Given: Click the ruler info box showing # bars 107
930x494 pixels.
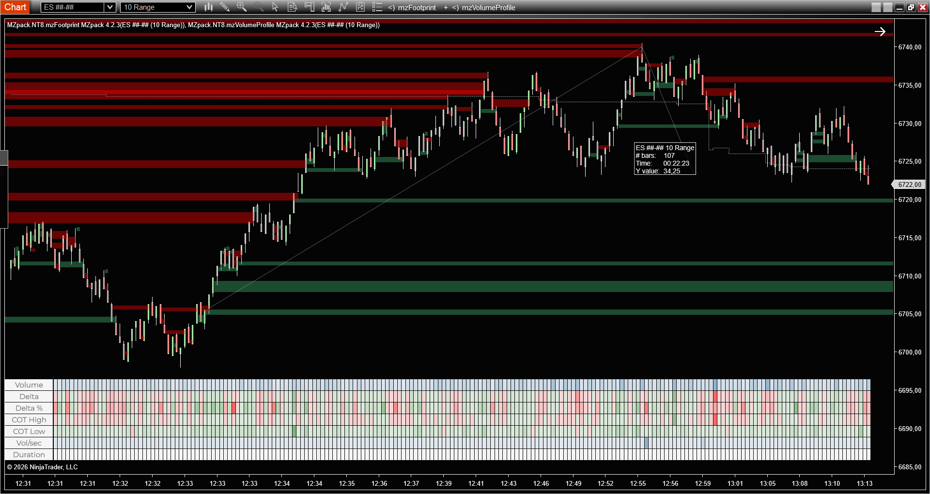Looking at the screenshot, I should (x=665, y=159).
